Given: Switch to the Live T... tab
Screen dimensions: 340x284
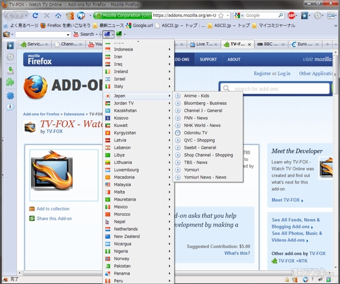Looking at the screenshot, I should [x=203, y=44].
